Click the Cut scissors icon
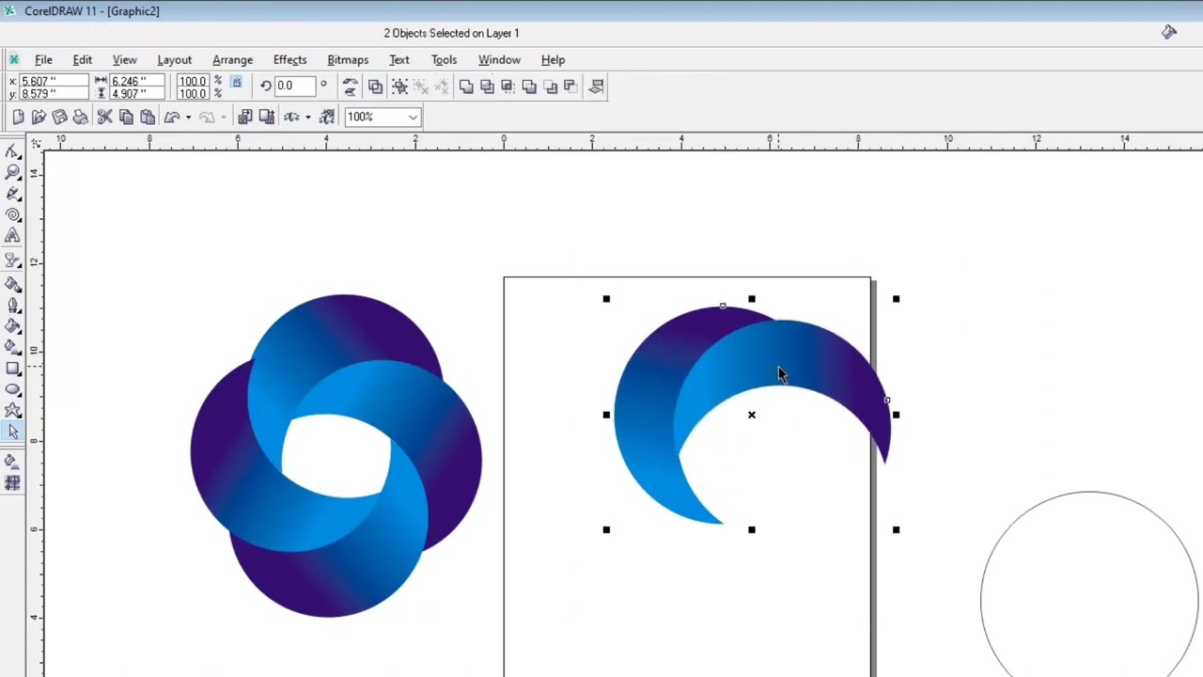Screen dimensions: 1203x677 point(104,117)
